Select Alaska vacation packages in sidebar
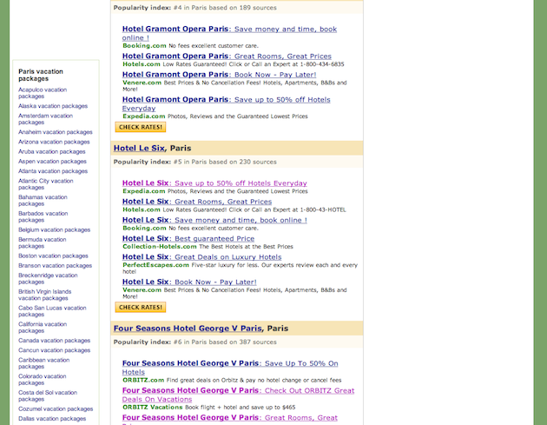The height and width of the screenshot is (425, 547). (x=53, y=106)
